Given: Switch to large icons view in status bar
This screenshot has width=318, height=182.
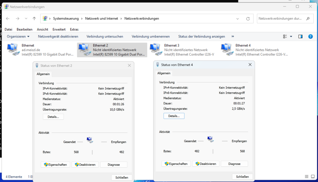Looking at the screenshot, I should (x=313, y=177).
